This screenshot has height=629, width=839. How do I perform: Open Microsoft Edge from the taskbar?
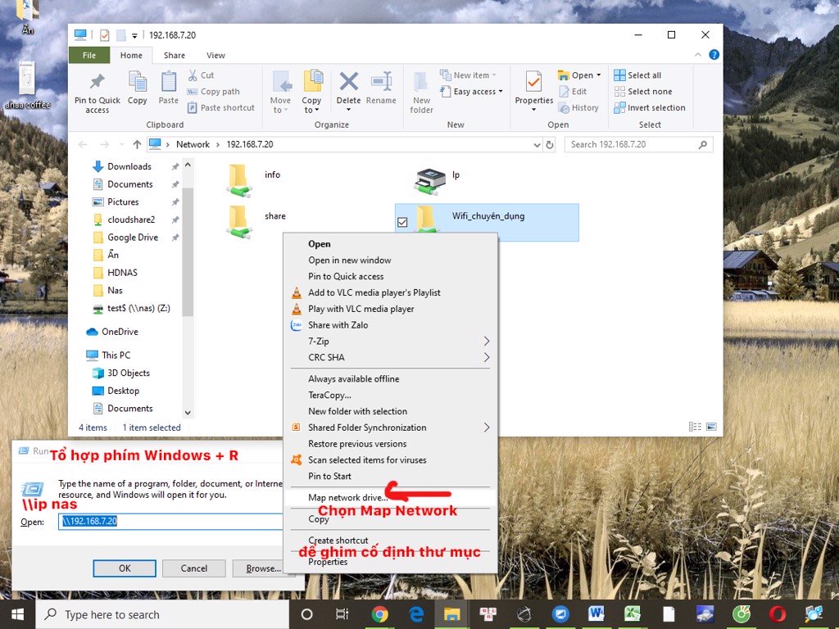(x=416, y=614)
